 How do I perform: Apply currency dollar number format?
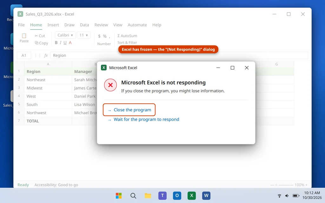click(99, 36)
